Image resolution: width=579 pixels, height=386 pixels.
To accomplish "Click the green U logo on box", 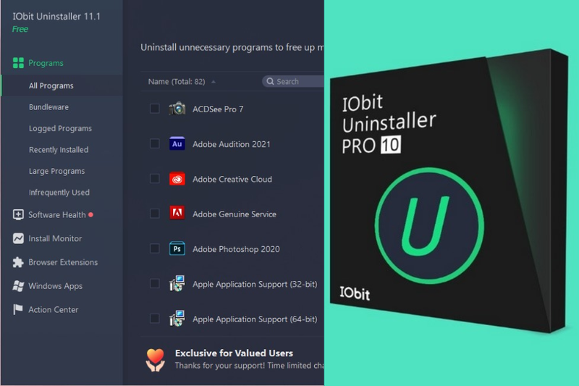I will [x=429, y=226].
